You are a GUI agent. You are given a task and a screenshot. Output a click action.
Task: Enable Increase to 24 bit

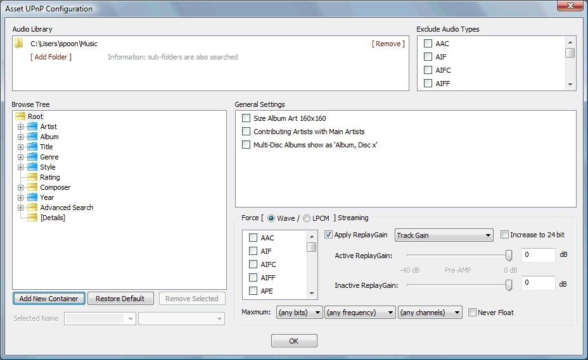pyautogui.click(x=505, y=235)
